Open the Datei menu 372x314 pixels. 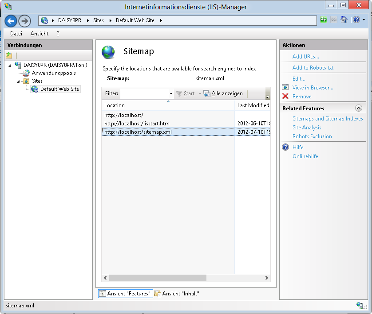tap(16, 34)
